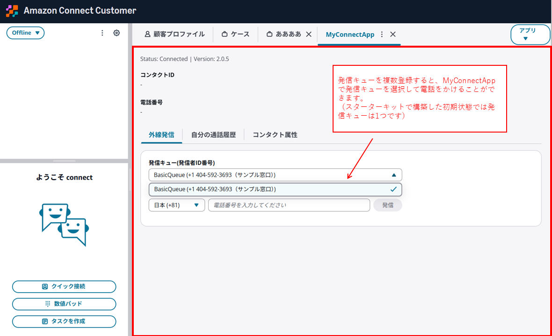Switch to the ケース tab
The width and height of the screenshot is (552, 336).
coord(235,34)
